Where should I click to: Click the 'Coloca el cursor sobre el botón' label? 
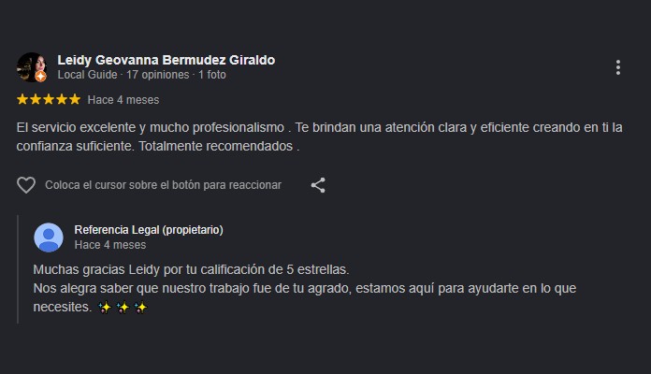163,185
